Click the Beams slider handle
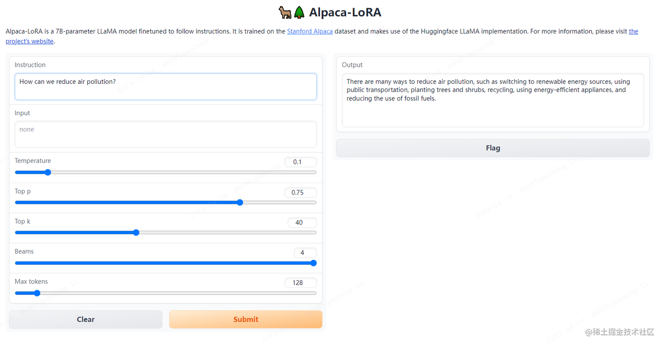The image size is (664, 346). click(x=314, y=263)
